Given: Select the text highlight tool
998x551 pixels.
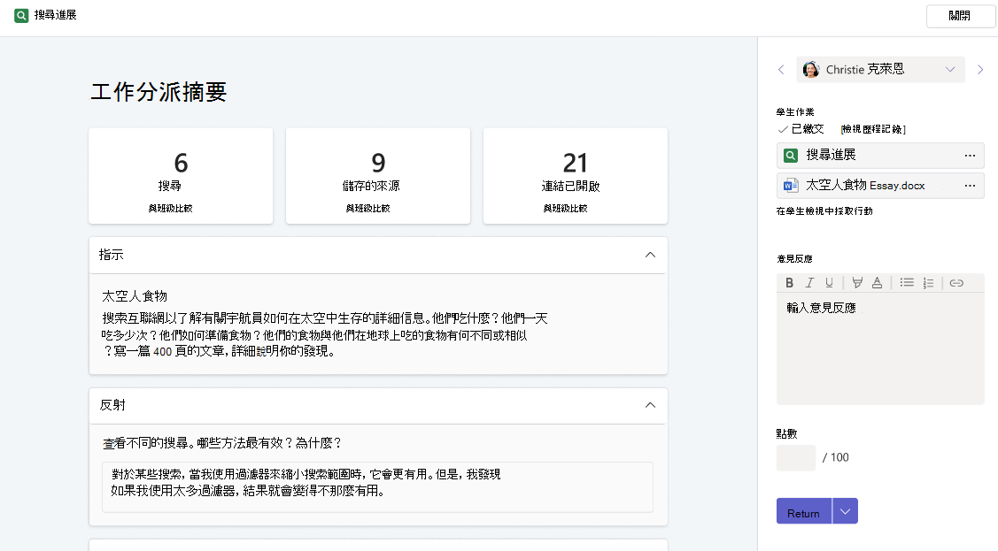Looking at the screenshot, I should [857, 283].
